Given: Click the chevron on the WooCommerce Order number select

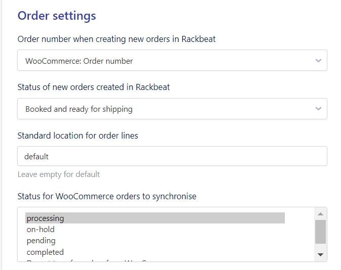Looking at the screenshot, I should [x=318, y=61].
